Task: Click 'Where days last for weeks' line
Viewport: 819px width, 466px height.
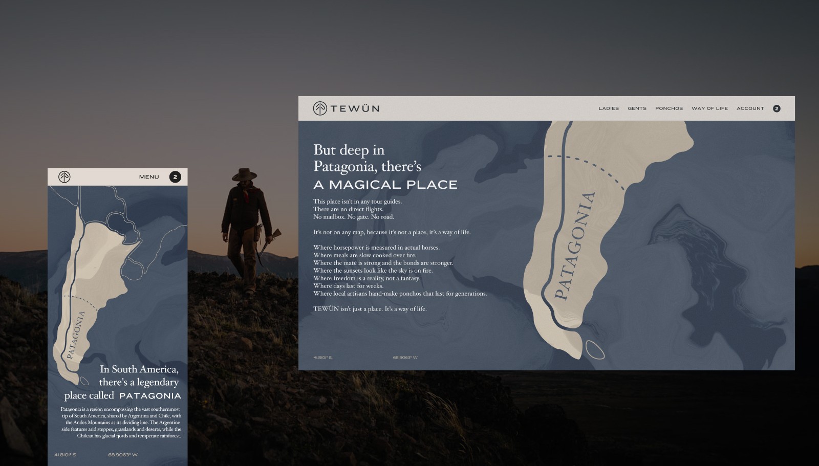Action: [x=348, y=286]
